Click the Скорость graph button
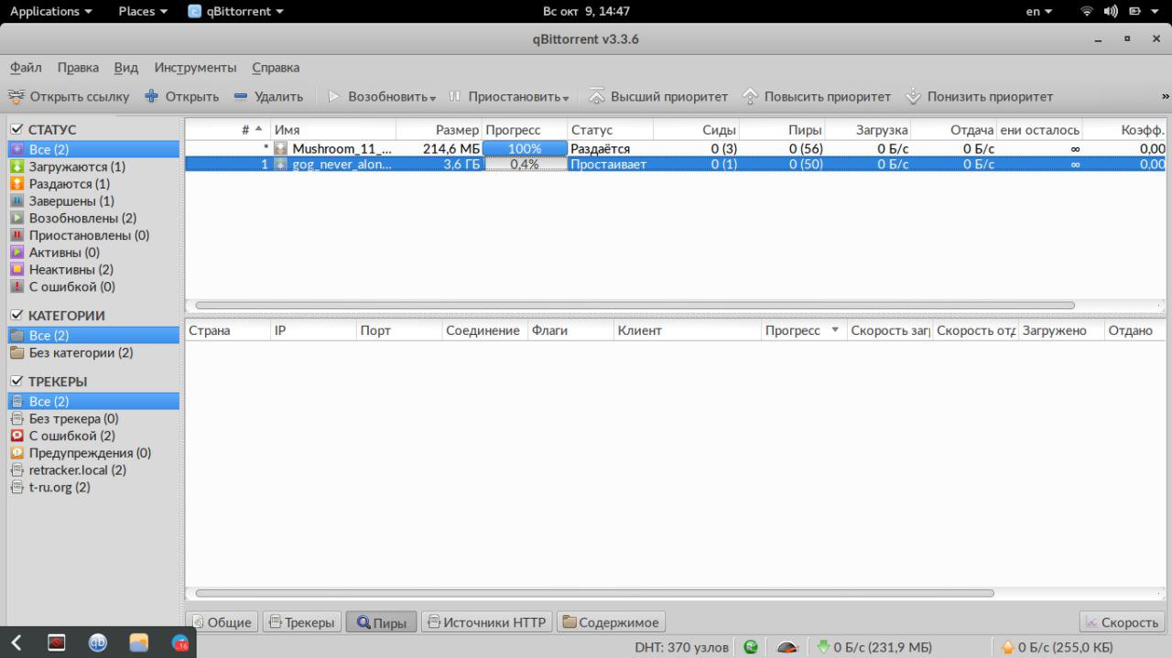The height and width of the screenshot is (658, 1172). pyautogui.click(x=1123, y=622)
